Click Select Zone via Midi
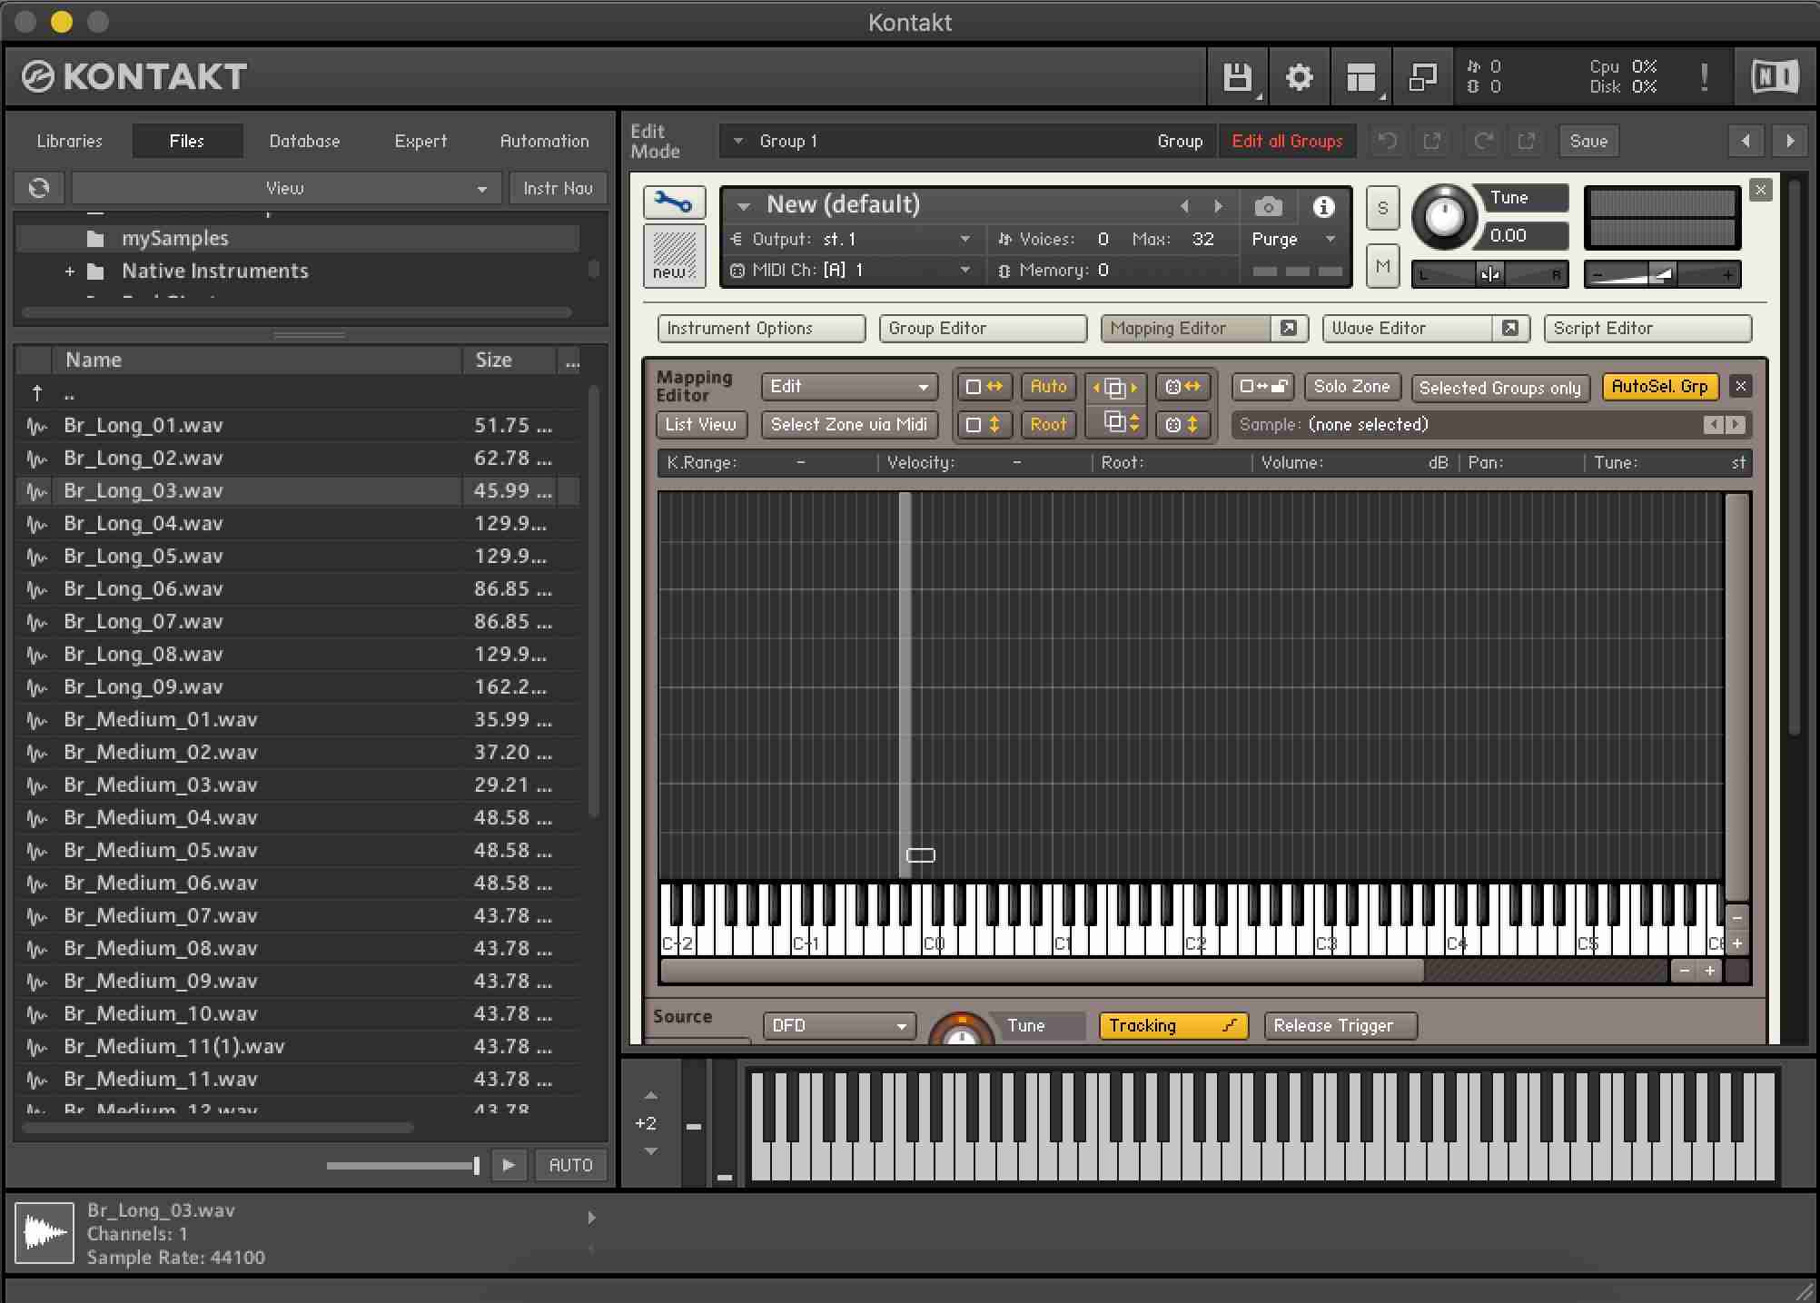 (849, 424)
